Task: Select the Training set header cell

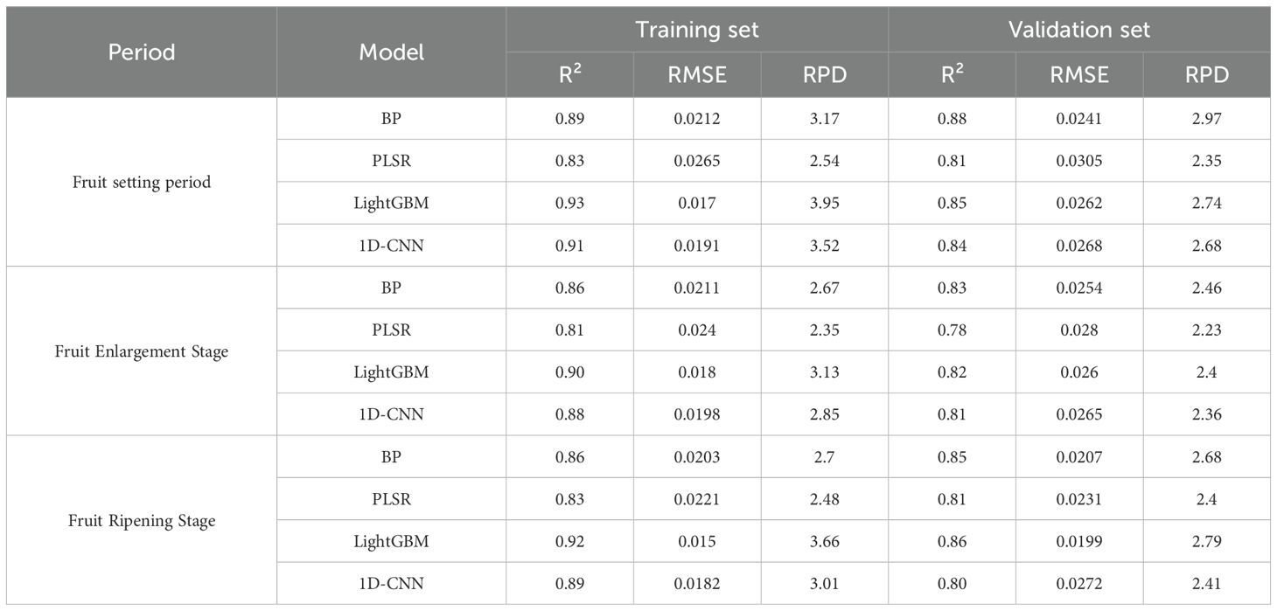Action: click(x=697, y=30)
